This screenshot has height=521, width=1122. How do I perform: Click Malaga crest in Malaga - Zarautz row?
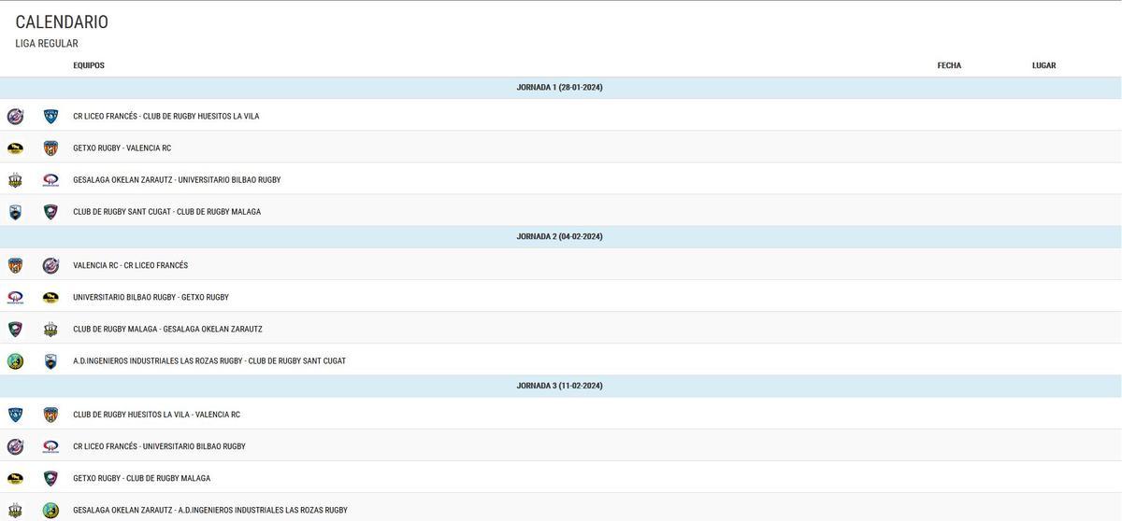[x=15, y=330]
